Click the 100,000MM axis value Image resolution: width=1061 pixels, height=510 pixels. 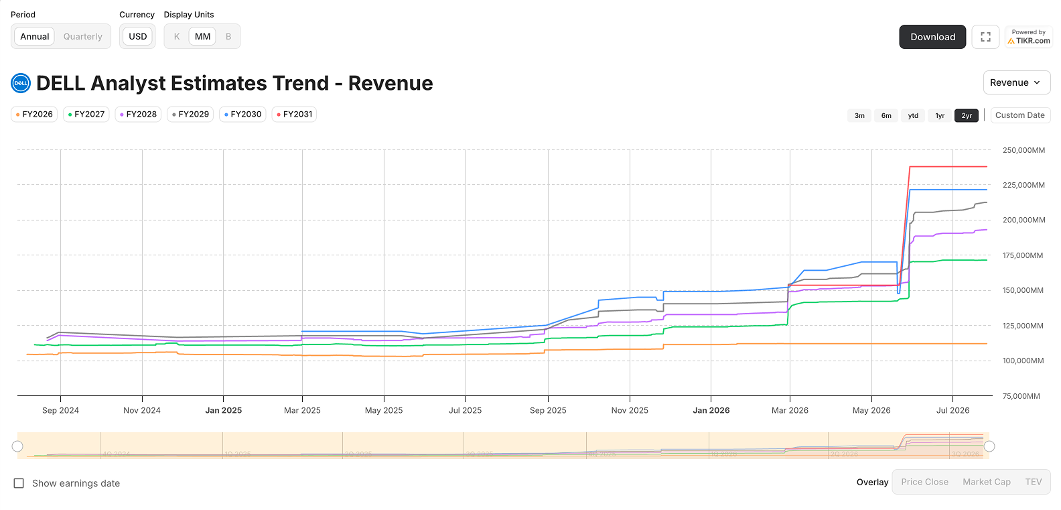[1023, 361]
